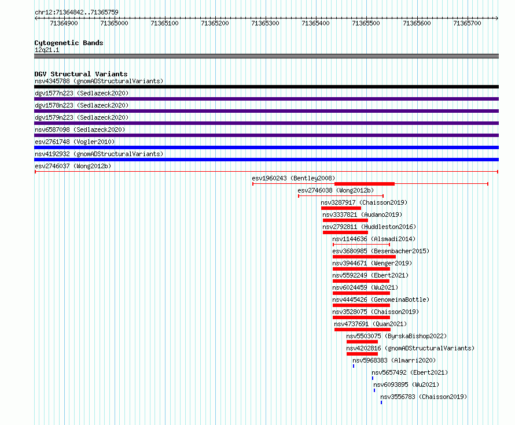Click the blue esv2761748 variant bar
515x425 pixels.
coord(266,147)
